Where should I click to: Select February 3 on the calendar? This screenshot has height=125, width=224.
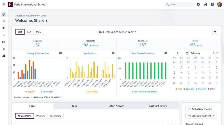pyautogui.click(x=181, y=67)
